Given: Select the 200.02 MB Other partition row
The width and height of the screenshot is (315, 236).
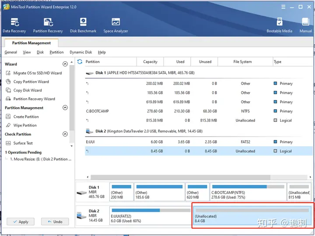Looking at the screenshot, I should click(199, 84).
